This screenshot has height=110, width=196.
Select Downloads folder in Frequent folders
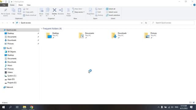point(119,35)
